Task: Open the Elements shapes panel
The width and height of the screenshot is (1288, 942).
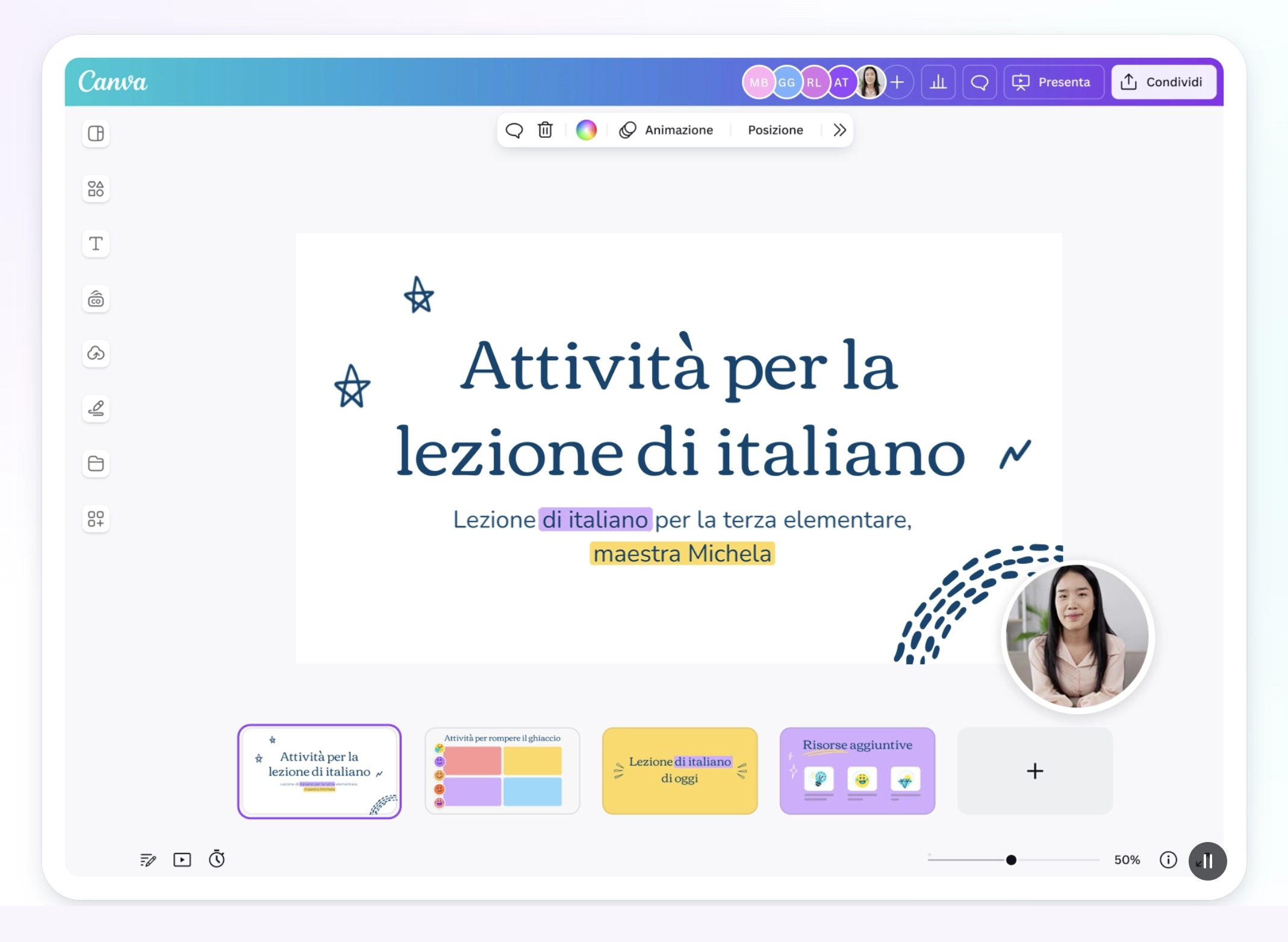Action: point(96,189)
